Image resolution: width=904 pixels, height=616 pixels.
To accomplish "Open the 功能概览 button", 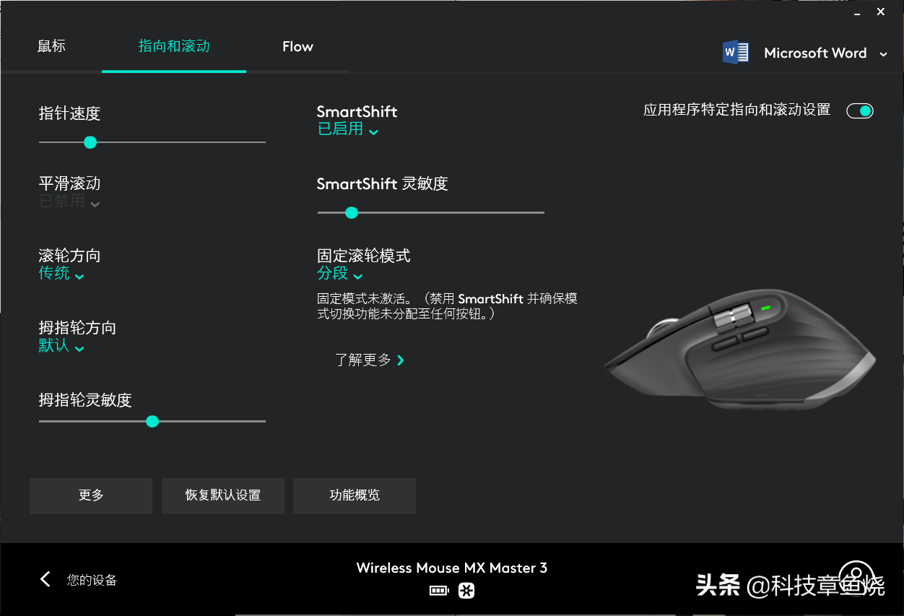I will (x=355, y=495).
